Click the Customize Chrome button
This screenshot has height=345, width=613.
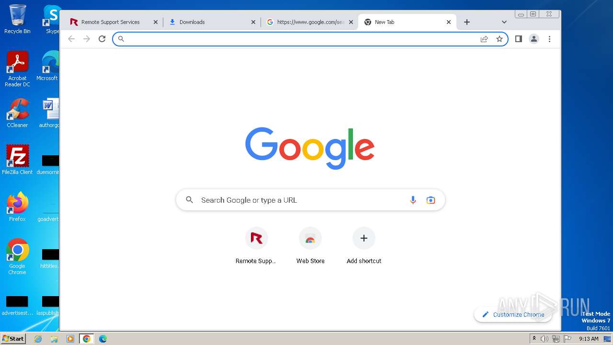click(513, 315)
